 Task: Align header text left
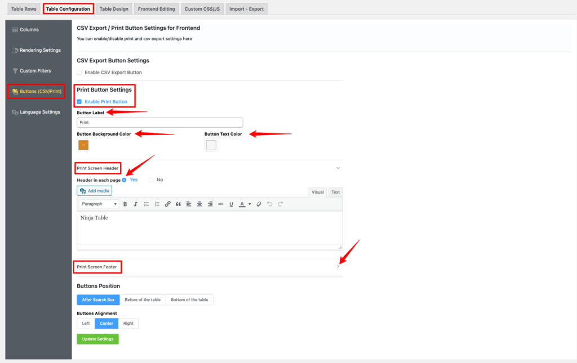pos(189,204)
